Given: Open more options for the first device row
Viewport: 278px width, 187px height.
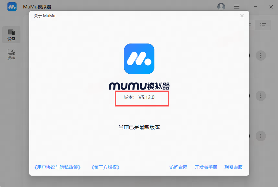Looking at the screenshot, I should pos(260,56).
